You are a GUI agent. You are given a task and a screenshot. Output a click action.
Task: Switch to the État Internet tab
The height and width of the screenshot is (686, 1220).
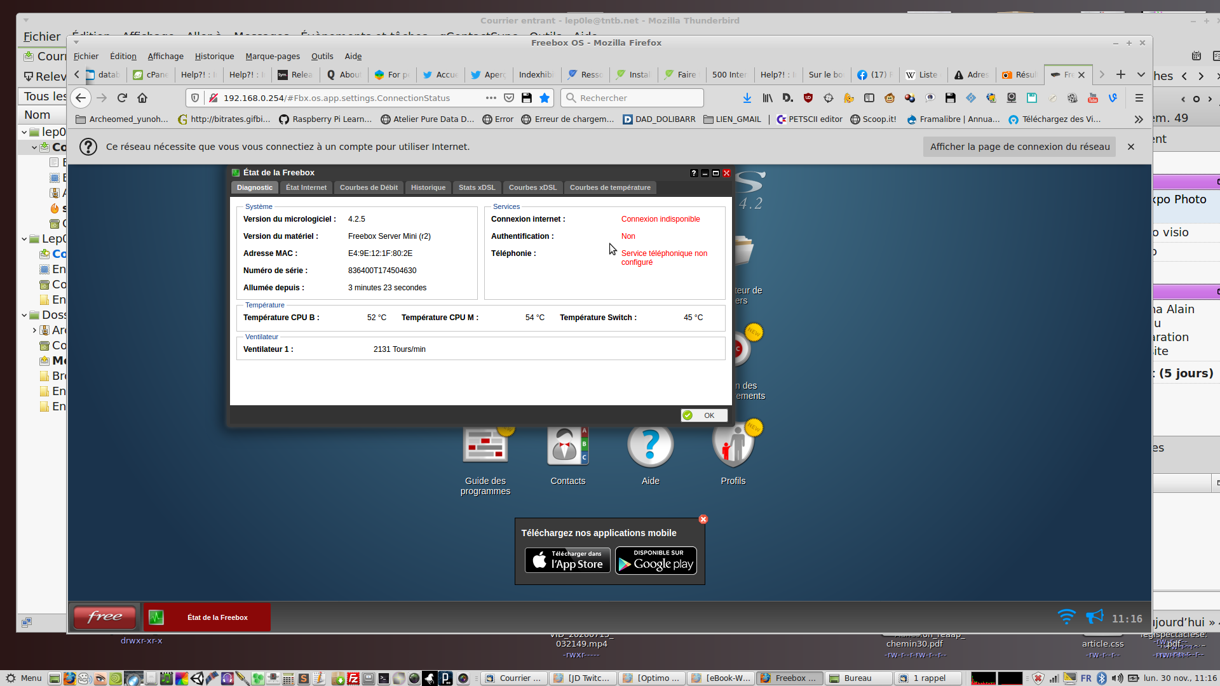[x=306, y=187]
